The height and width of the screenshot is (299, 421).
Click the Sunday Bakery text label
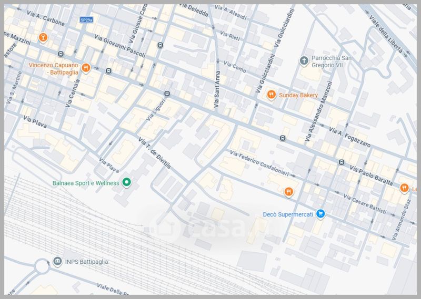point(298,95)
